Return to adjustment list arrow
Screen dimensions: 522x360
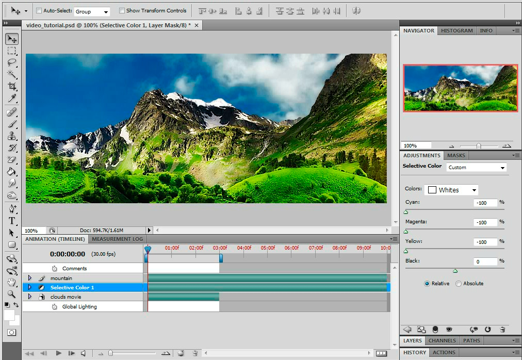tap(407, 330)
